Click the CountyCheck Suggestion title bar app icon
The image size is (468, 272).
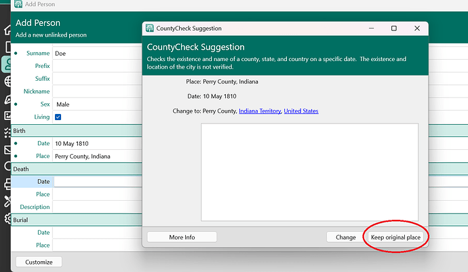[x=149, y=28]
